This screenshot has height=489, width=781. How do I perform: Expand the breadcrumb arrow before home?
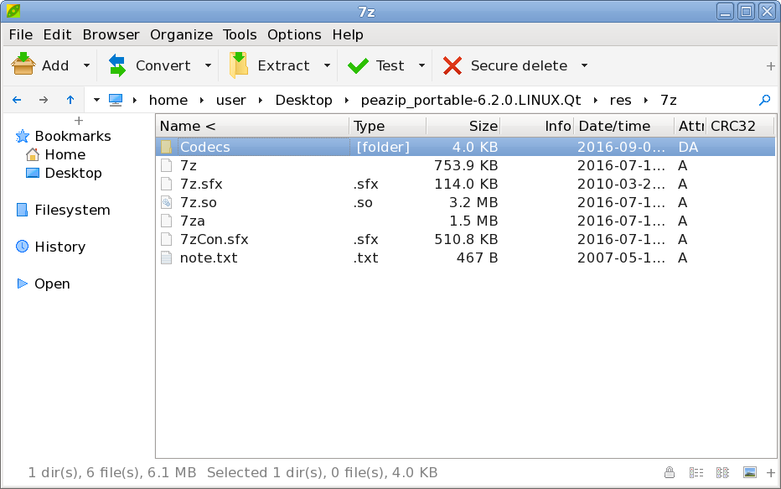(135, 100)
